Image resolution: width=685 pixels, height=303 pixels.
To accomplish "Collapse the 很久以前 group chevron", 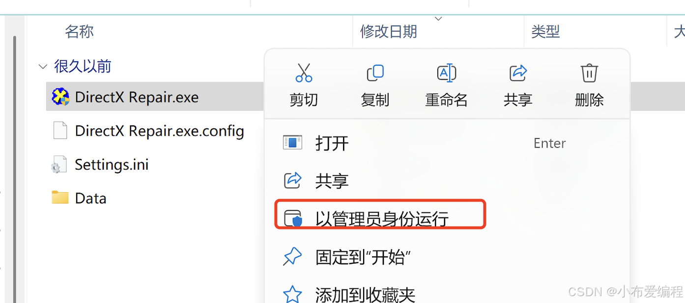I will pyautogui.click(x=43, y=66).
